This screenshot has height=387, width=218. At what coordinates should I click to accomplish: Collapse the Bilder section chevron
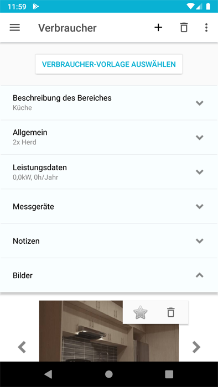tap(199, 275)
